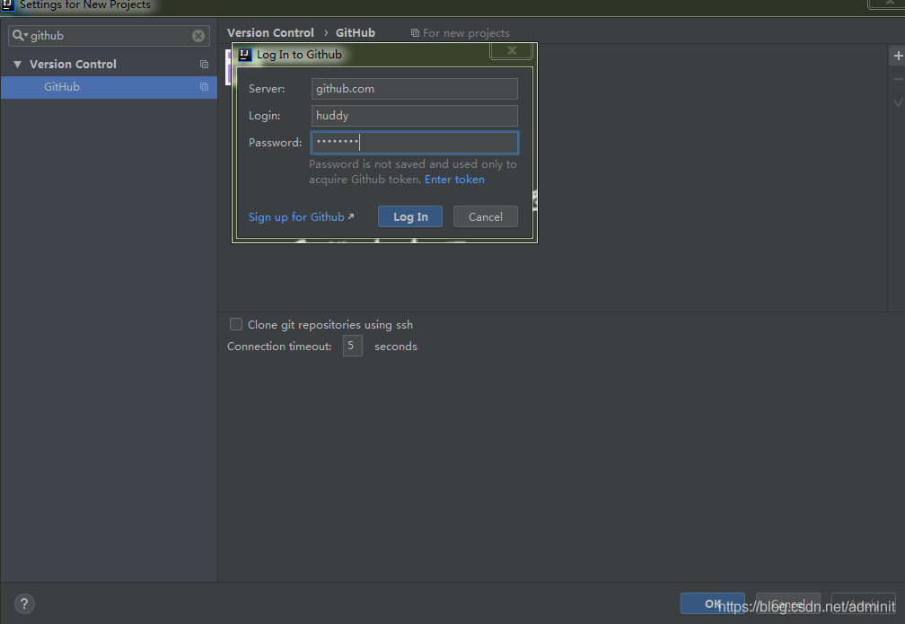Open help with the question mark button

pos(24,603)
